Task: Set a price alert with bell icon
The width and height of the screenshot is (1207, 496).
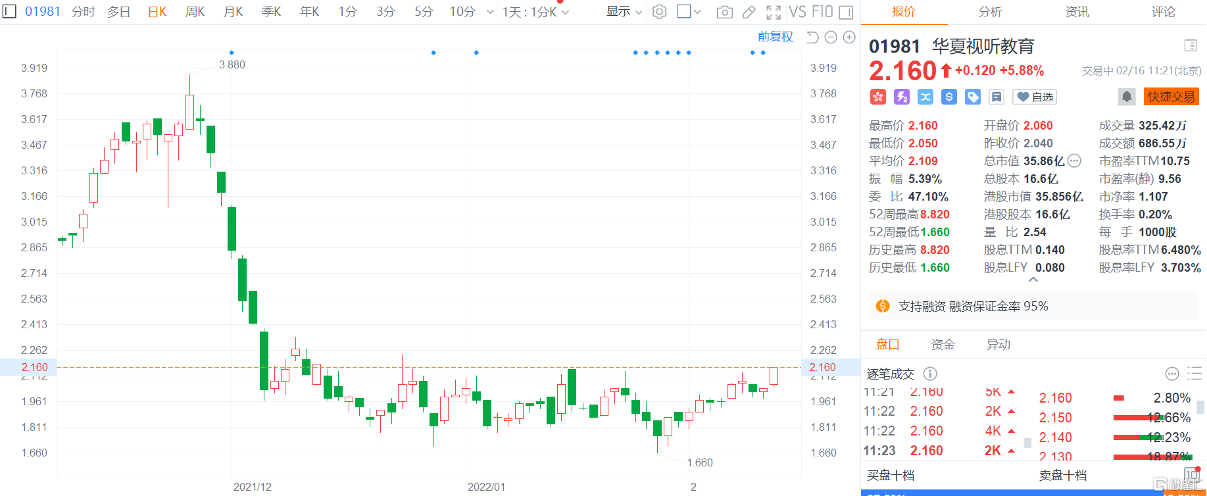Action: point(1127,97)
